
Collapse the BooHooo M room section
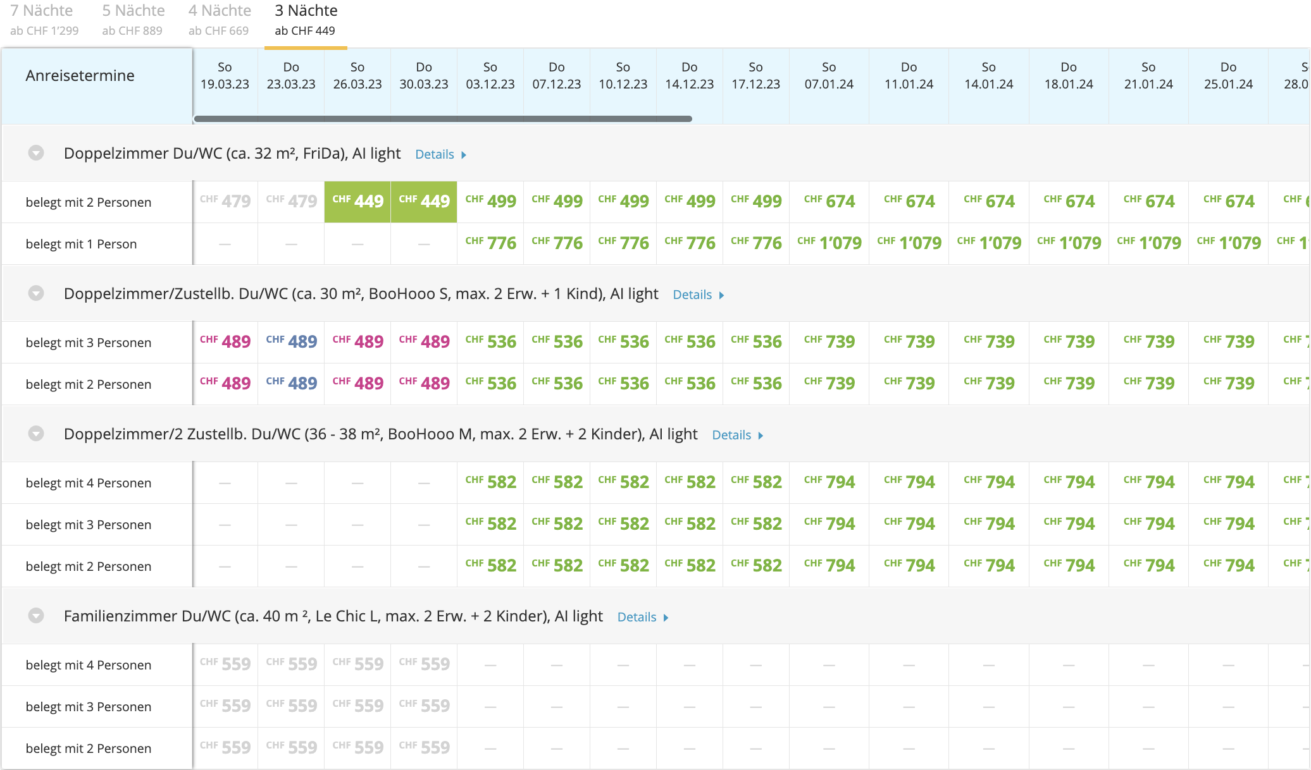36,434
